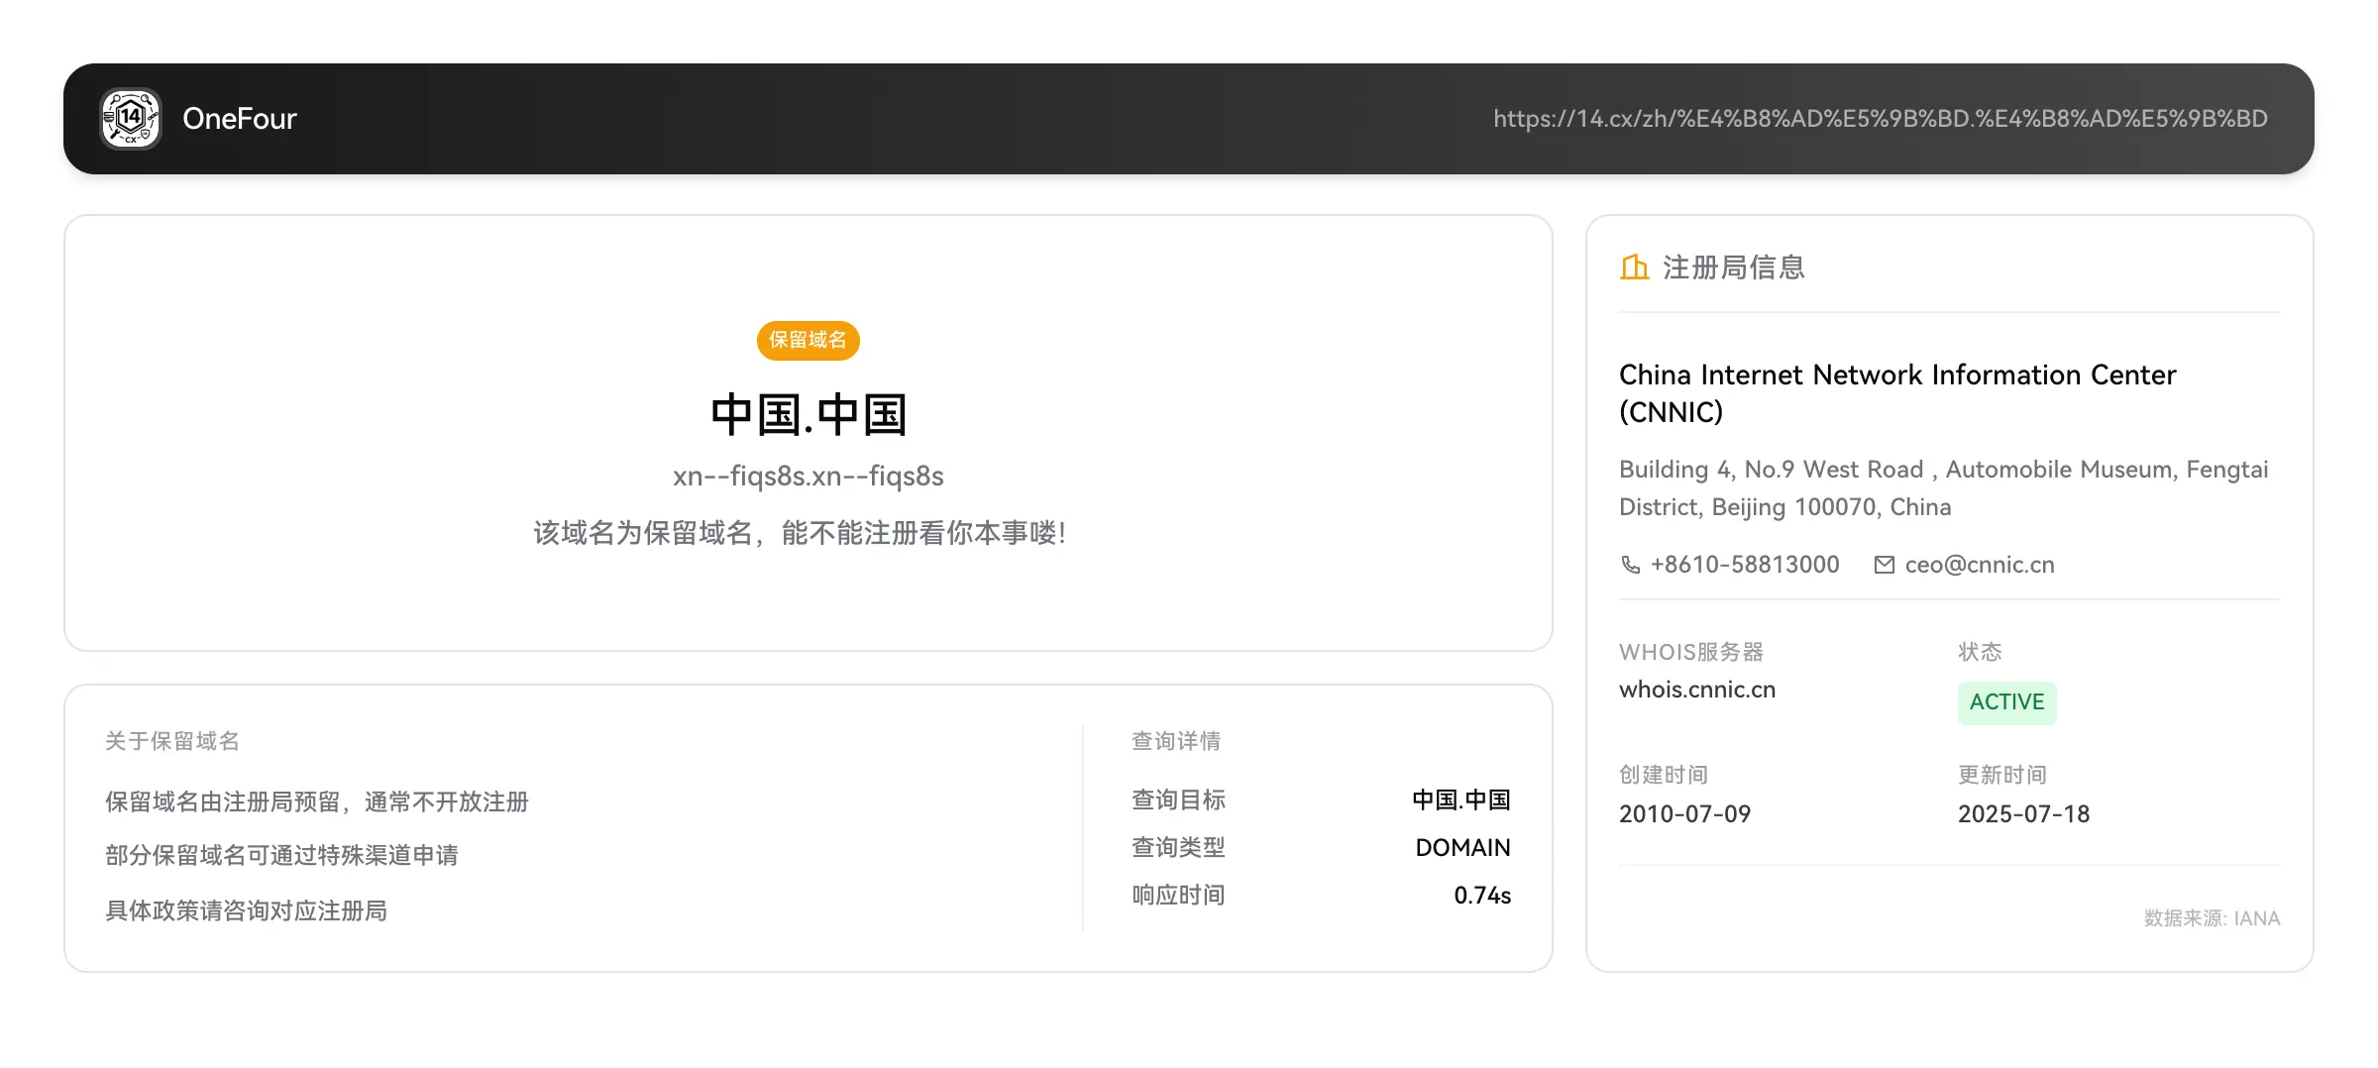Click the OneFour logo icon
2378x1068 pixels.
[x=131, y=119]
